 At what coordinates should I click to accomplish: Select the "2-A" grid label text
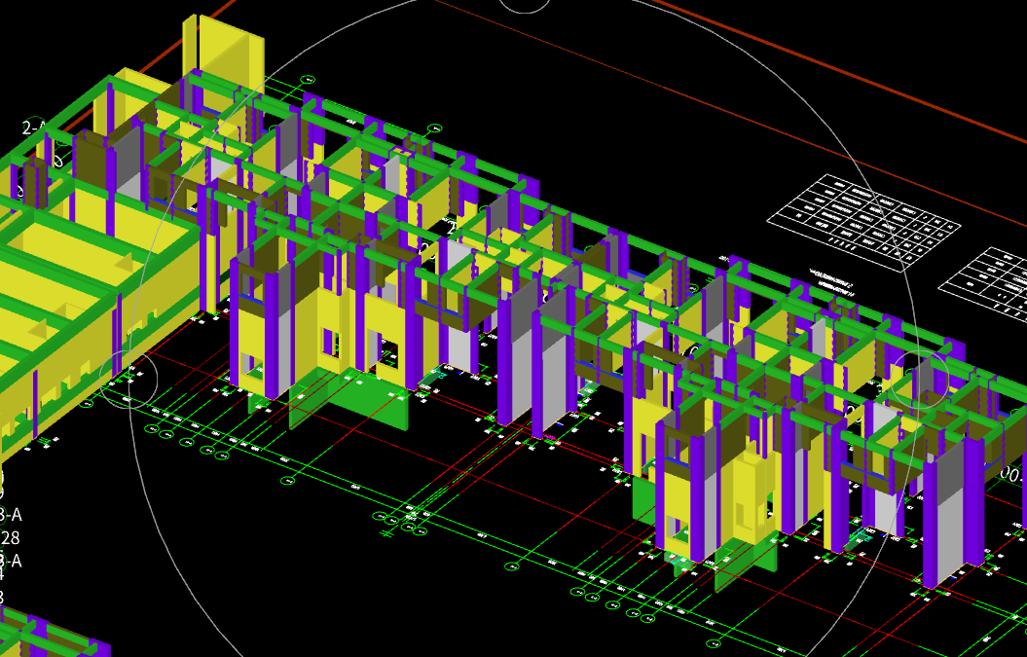[34, 128]
